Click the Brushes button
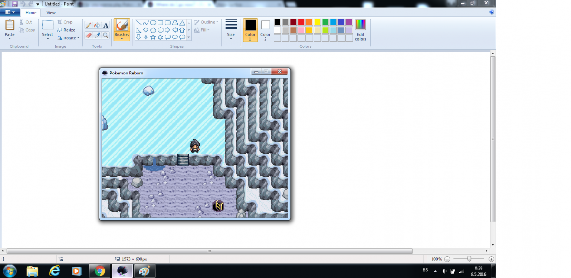 pos(122,29)
